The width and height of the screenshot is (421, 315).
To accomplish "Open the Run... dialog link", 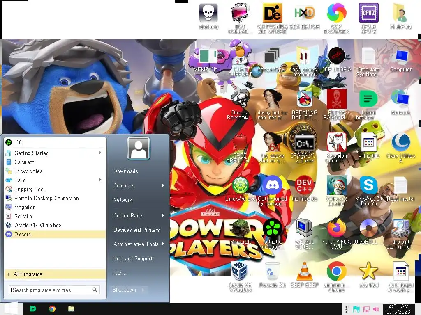I will click(120, 273).
